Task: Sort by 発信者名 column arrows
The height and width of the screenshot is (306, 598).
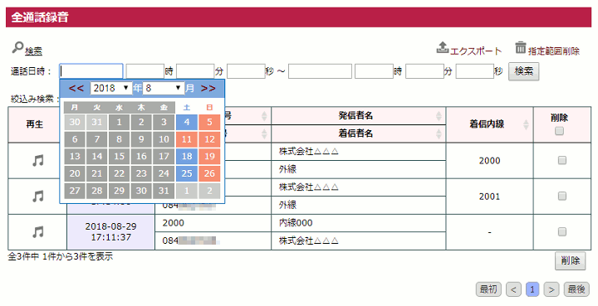Action: click(x=439, y=116)
